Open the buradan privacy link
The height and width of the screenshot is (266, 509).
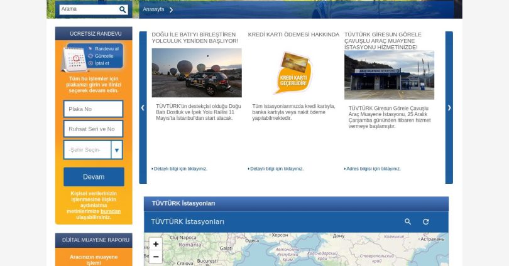pos(111,211)
